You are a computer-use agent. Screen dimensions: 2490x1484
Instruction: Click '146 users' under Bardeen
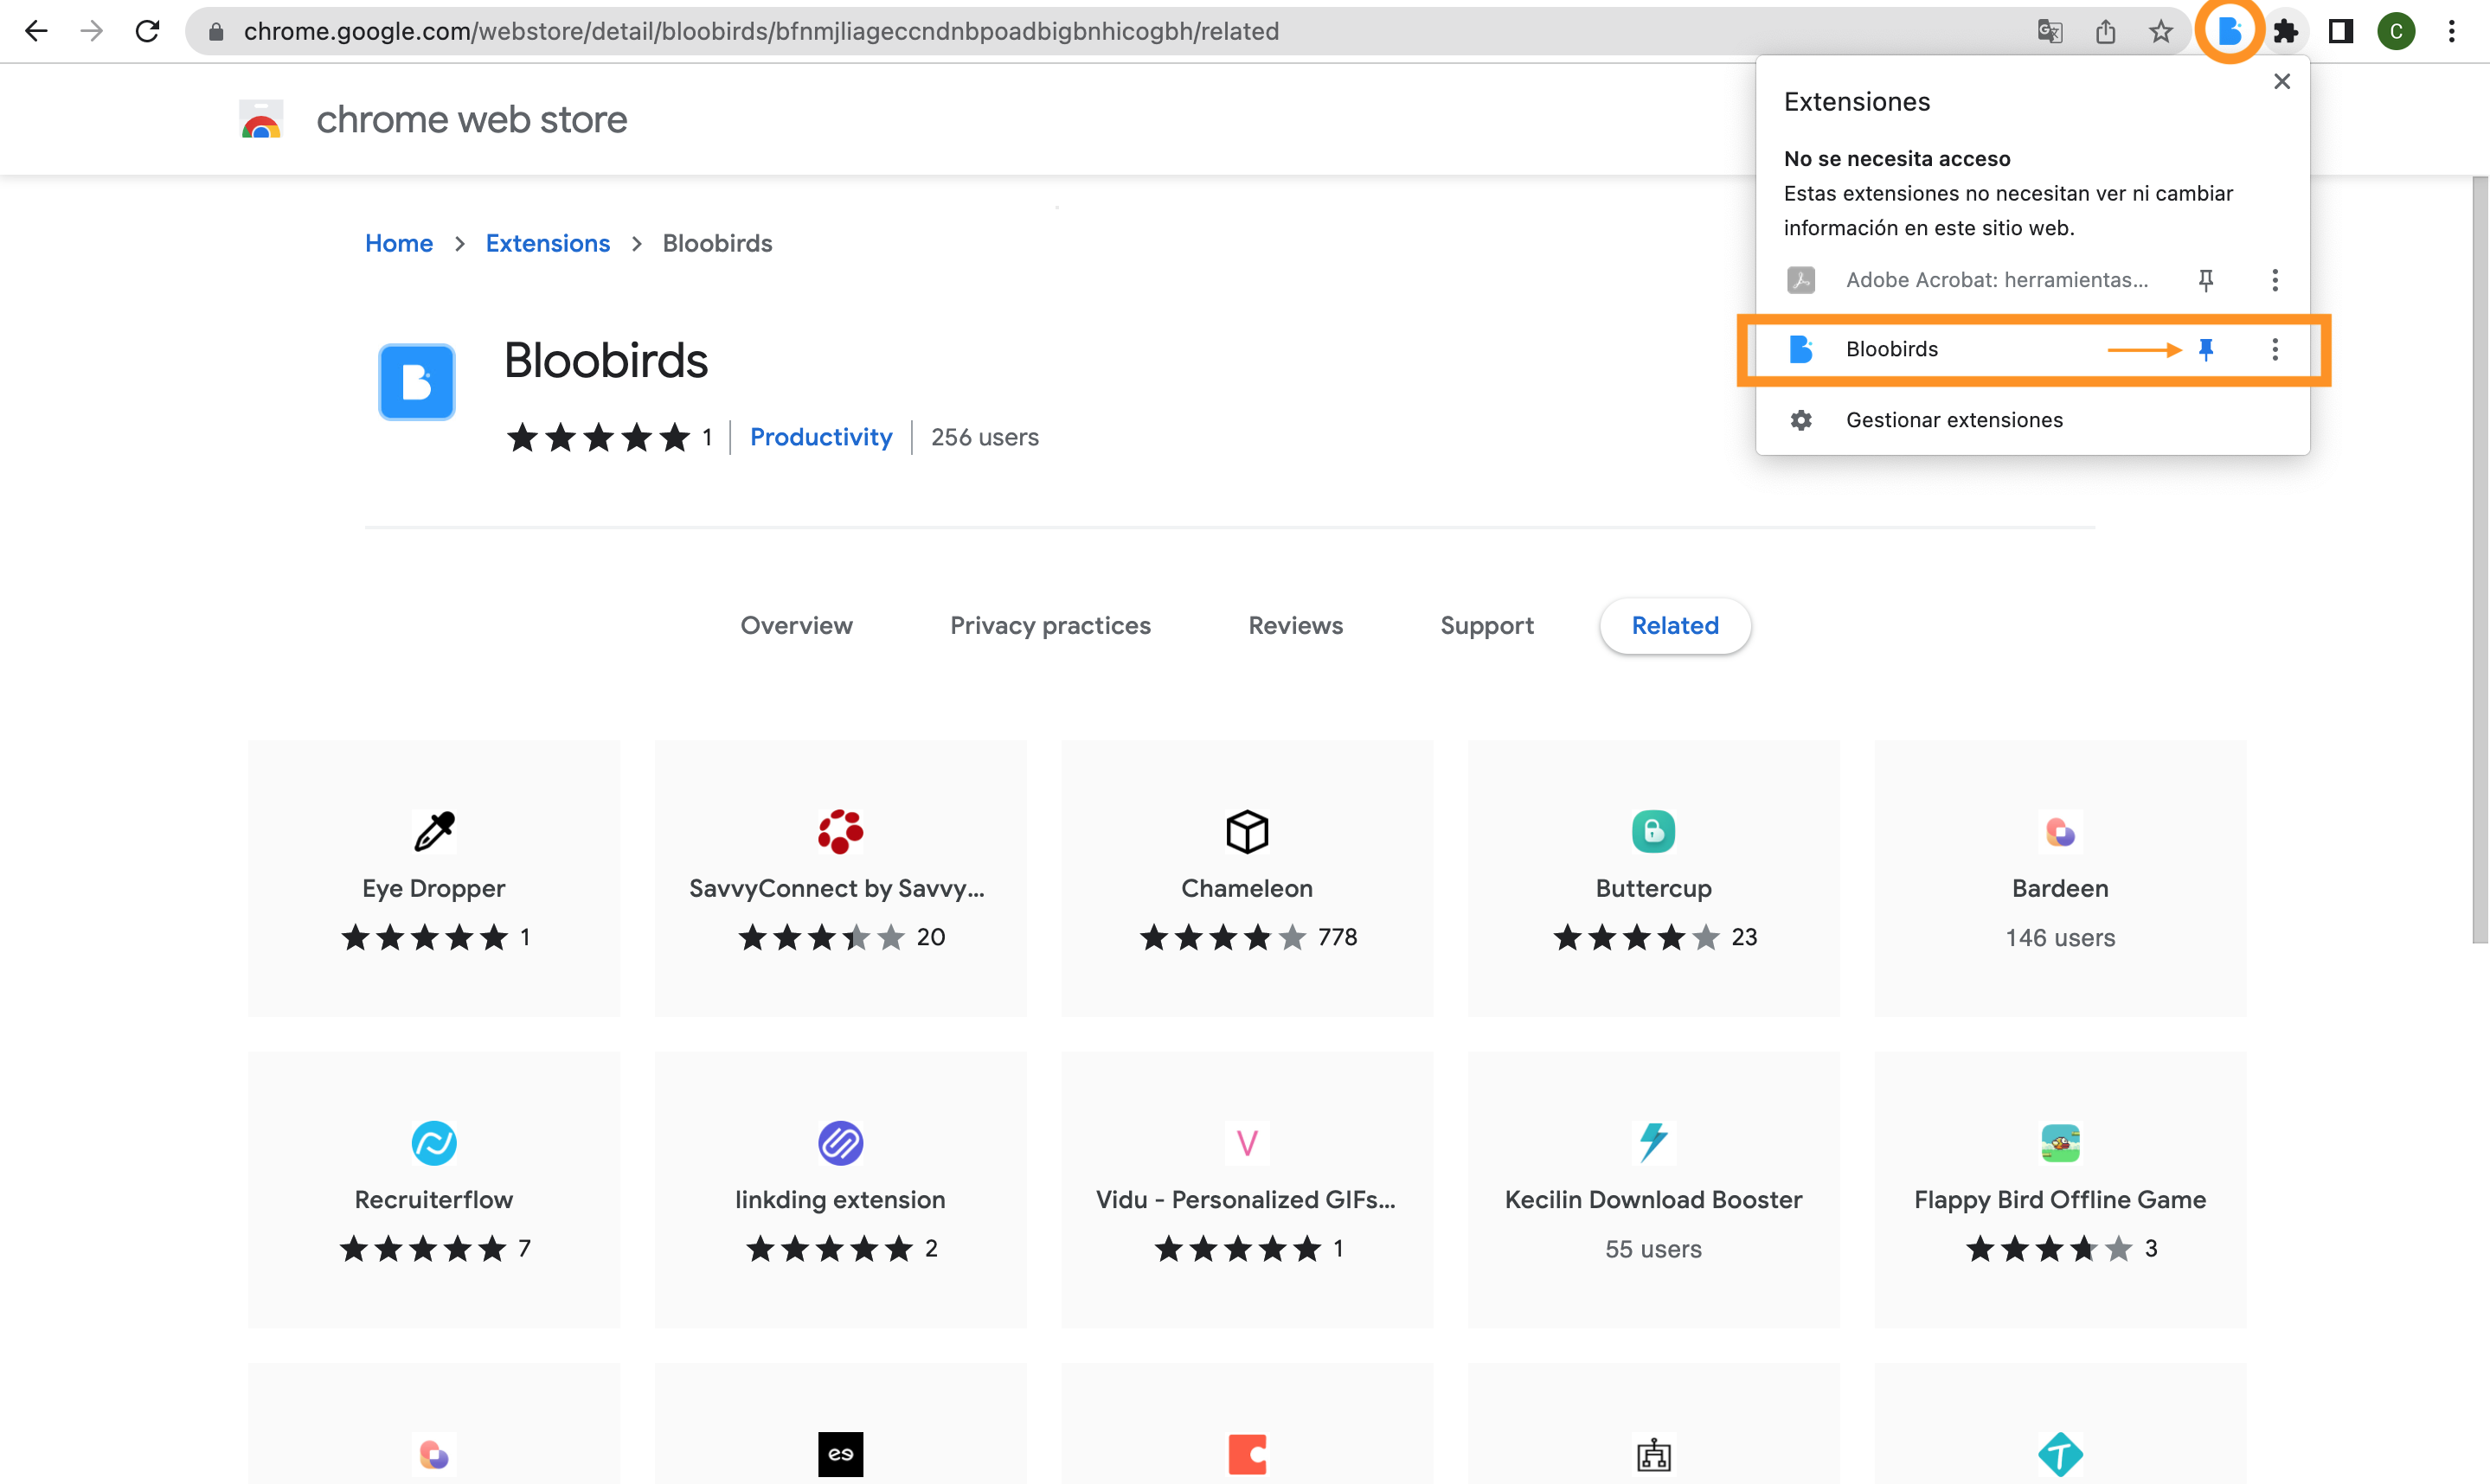(2060, 938)
